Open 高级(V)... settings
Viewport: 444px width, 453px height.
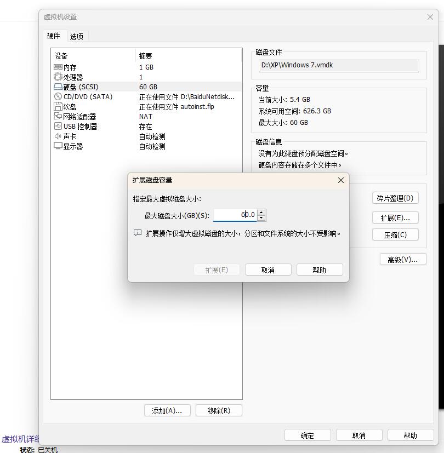[403, 260]
